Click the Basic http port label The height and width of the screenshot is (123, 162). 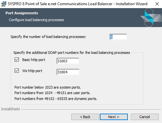34,60
